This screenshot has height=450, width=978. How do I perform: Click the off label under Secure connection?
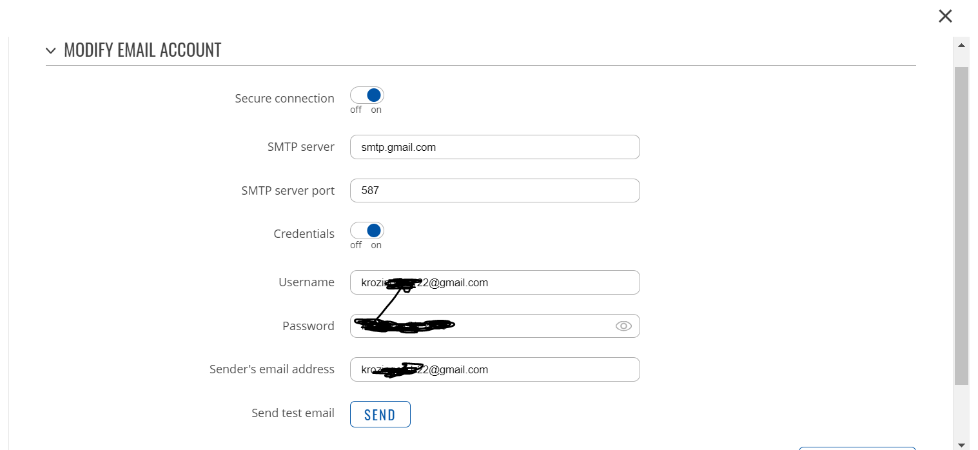(x=356, y=110)
